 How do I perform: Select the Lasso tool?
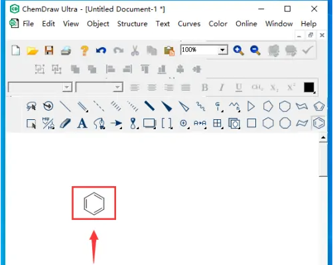(x=31, y=106)
